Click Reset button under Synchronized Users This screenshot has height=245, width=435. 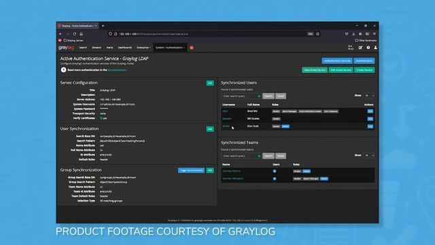pyautogui.click(x=281, y=96)
